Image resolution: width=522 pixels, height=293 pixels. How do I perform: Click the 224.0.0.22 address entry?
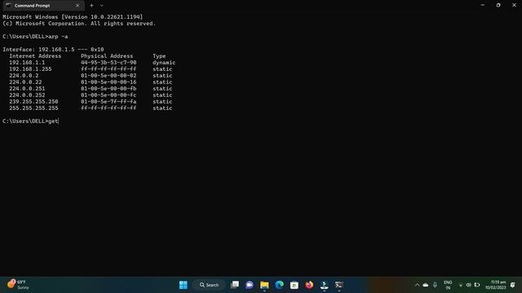coord(25,82)
